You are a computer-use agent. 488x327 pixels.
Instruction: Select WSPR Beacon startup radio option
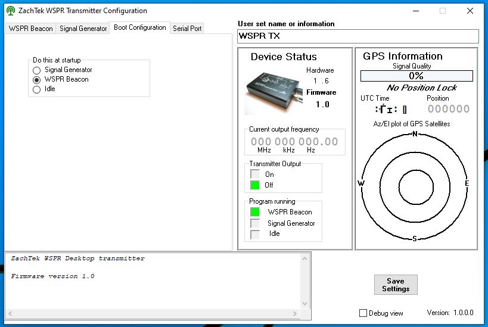(x=36, y=80)
